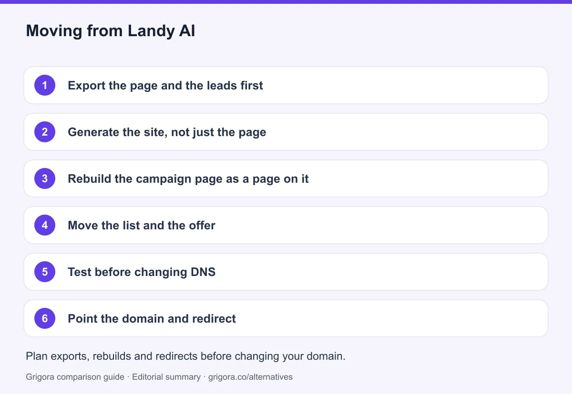Click 'Editorial summary' footer text
This screenshot has height=394, width=572.
click(x=166, y=377)
